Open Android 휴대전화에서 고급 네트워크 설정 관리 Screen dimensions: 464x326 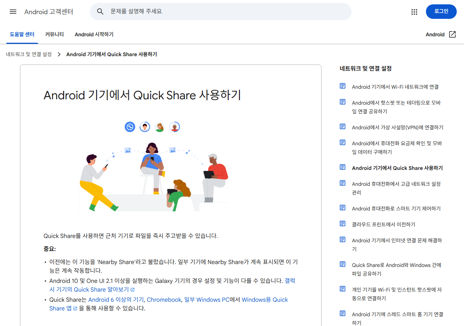point(396,188)
